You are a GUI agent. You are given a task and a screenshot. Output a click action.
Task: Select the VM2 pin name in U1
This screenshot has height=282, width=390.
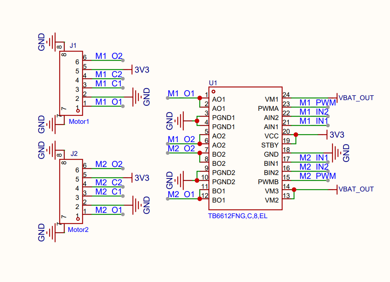point(272,200)
